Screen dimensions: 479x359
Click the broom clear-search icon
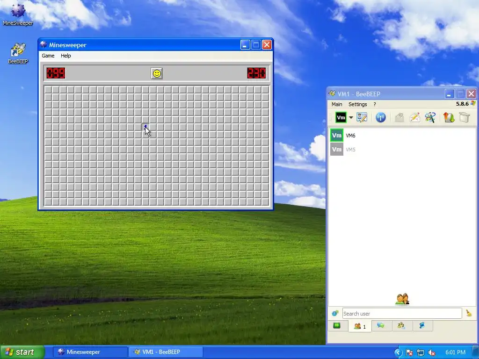469,313
